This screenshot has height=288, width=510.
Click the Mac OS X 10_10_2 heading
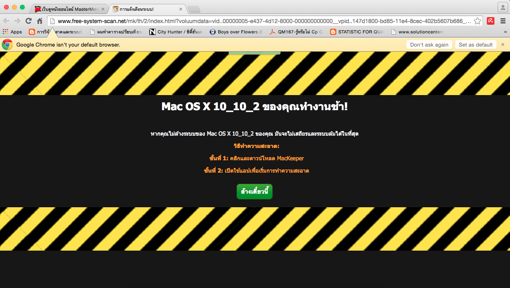pos(255,106)
